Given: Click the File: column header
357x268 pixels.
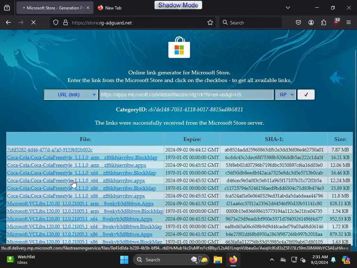Looking at the screenshot, I should pyautogui.click(x=85, y=139).
